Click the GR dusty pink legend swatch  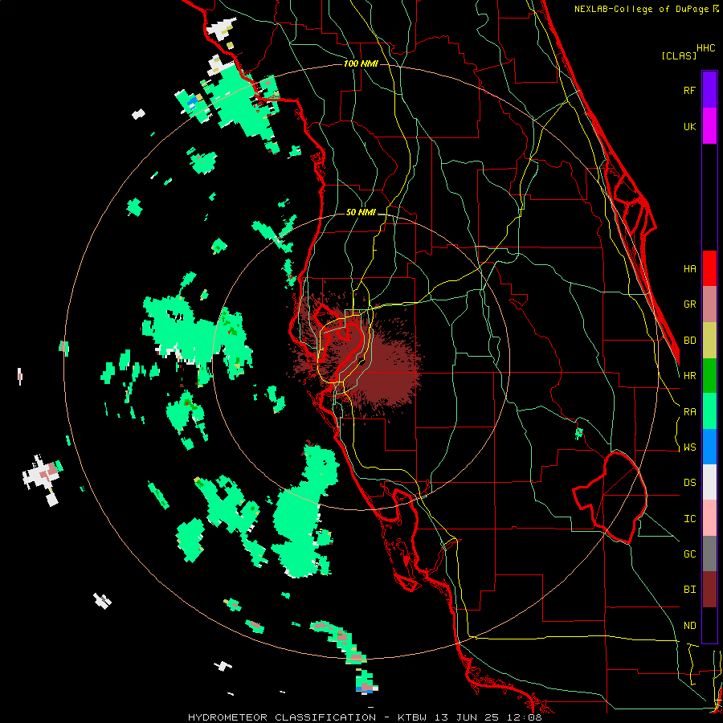click(709, 304)
